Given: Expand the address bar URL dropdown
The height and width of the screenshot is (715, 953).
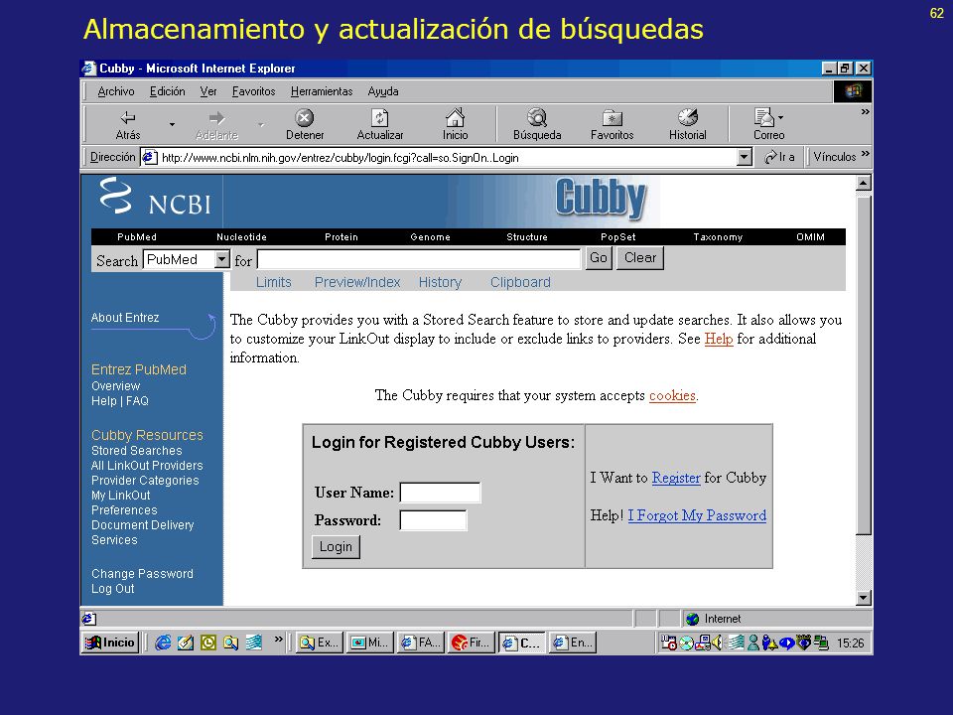Looking at the screenshot, I should click(x=745, y=158).
